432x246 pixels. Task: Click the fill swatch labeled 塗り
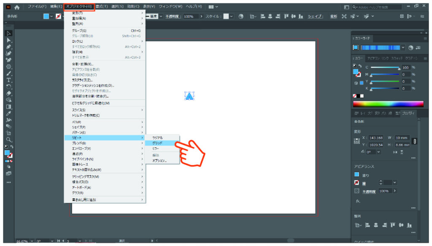click(356, 174)
